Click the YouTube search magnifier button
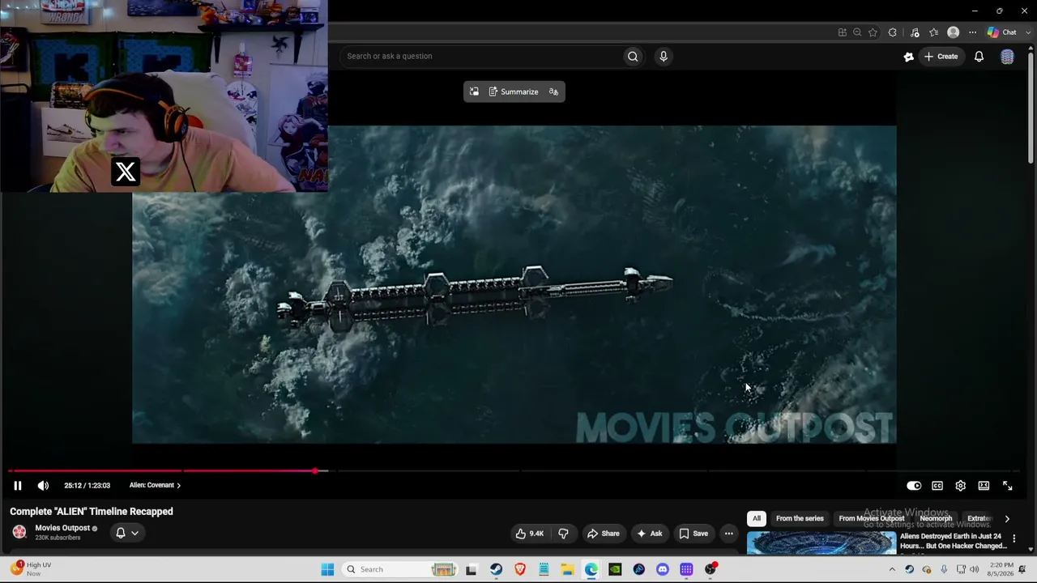 click(x=633, y=56)
